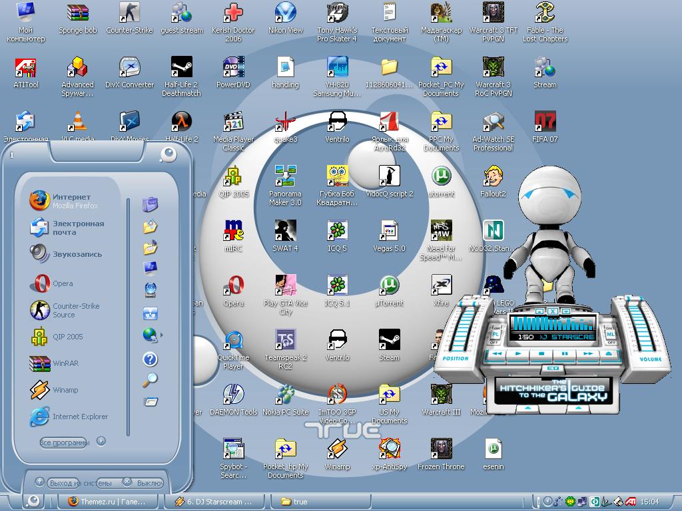Launch Звукозапись from Start menu
682x511 pixels.
point(65,254)
